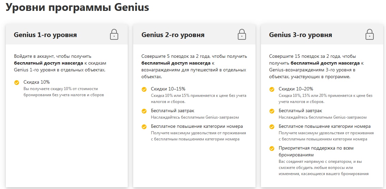Click level 2 Бесплатный завтрак checkmark icon
This screenshot has width=386, height=189.
click(144, 111)
